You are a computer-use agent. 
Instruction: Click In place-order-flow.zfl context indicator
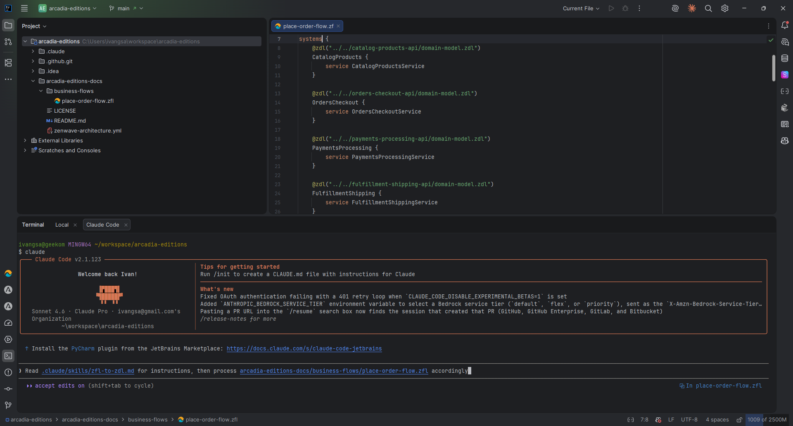721,386
